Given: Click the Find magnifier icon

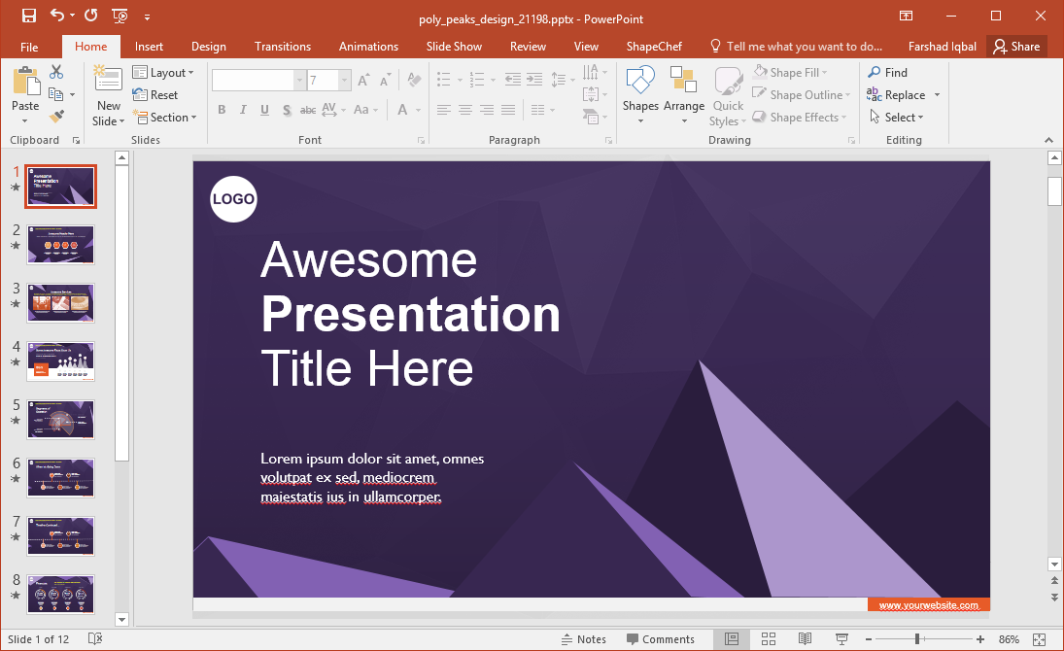Looking at the screenshot, I should [x=875, y=72].
